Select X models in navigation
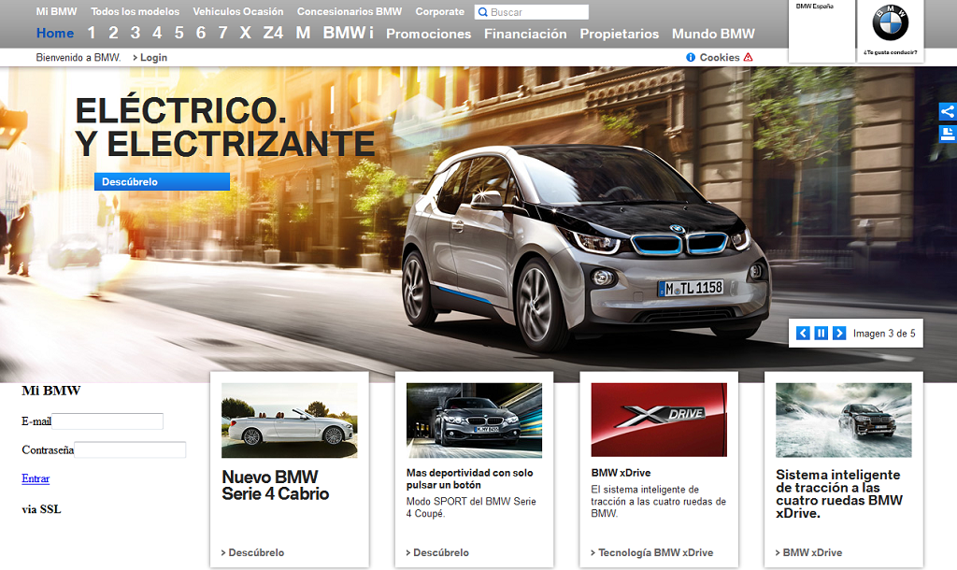This screenshot has width=957, height=570. (x=246, y=33)
